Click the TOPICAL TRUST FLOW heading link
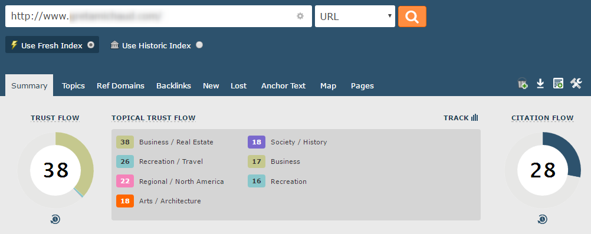The image size is (591, 234). pyautogui.click(x=153, y=118)
